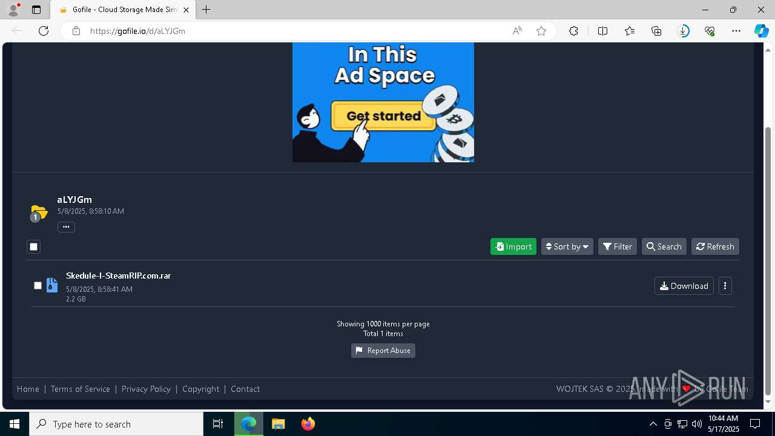
Task: Click the browser profile icon
Action: coord(13,10)
